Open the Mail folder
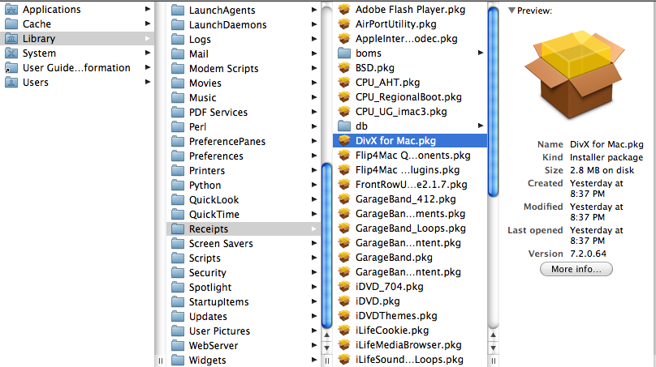 pos(244,53)
